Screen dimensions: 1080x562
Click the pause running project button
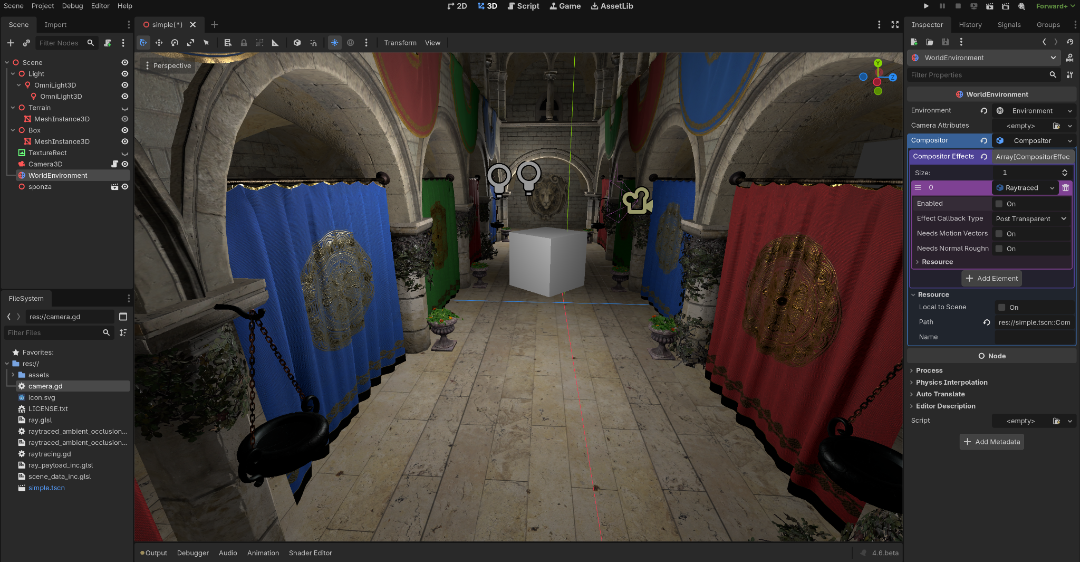coord(942,6)
